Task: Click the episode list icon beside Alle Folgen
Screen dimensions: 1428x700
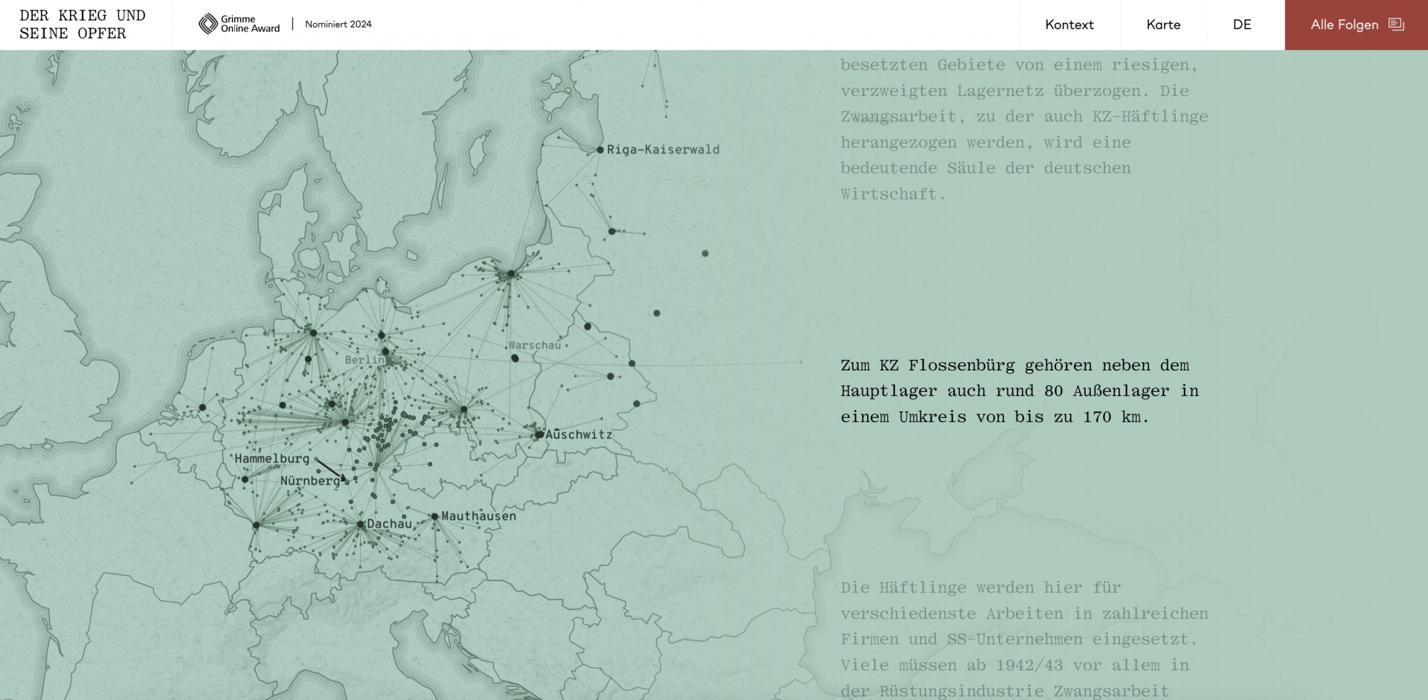Action: [1396, 25]
